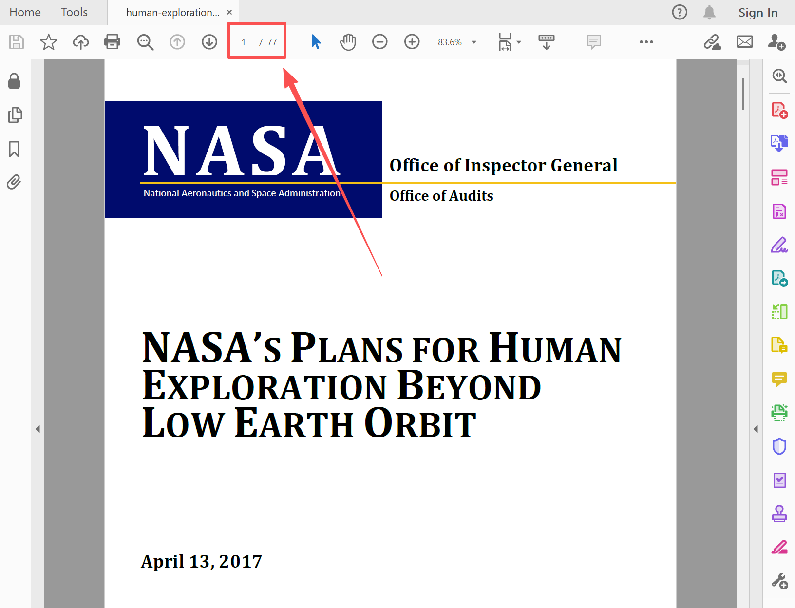The image size is (795, 608).
Task: Open the Compress PDF tool
Action: (779, 312)
